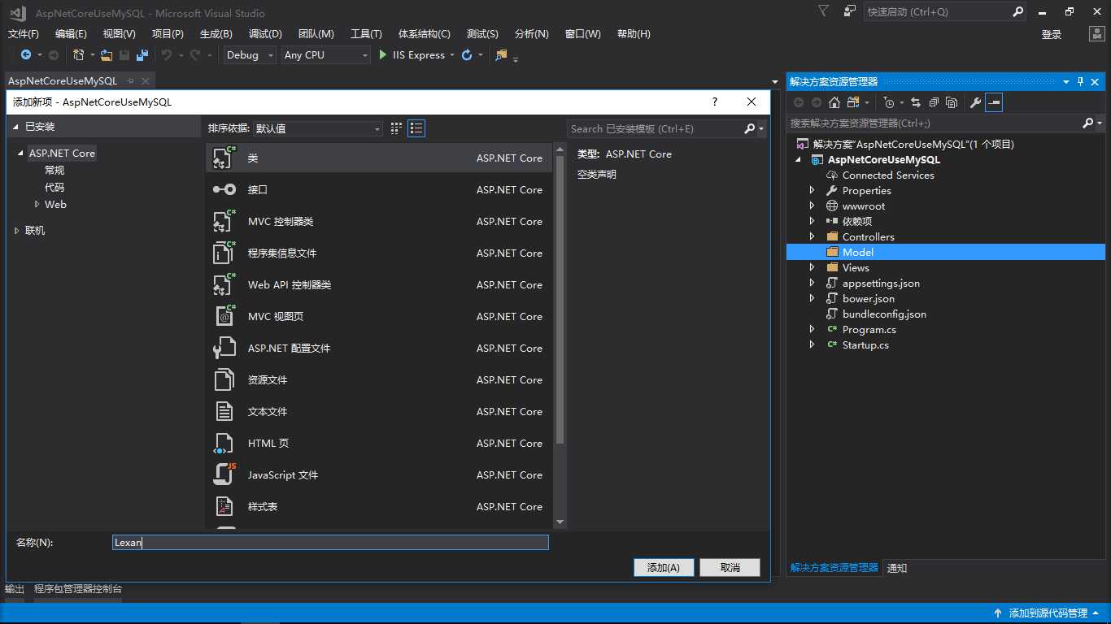Switch solution/folder view icon in Solution Explorer

click(x=852, y=102)
